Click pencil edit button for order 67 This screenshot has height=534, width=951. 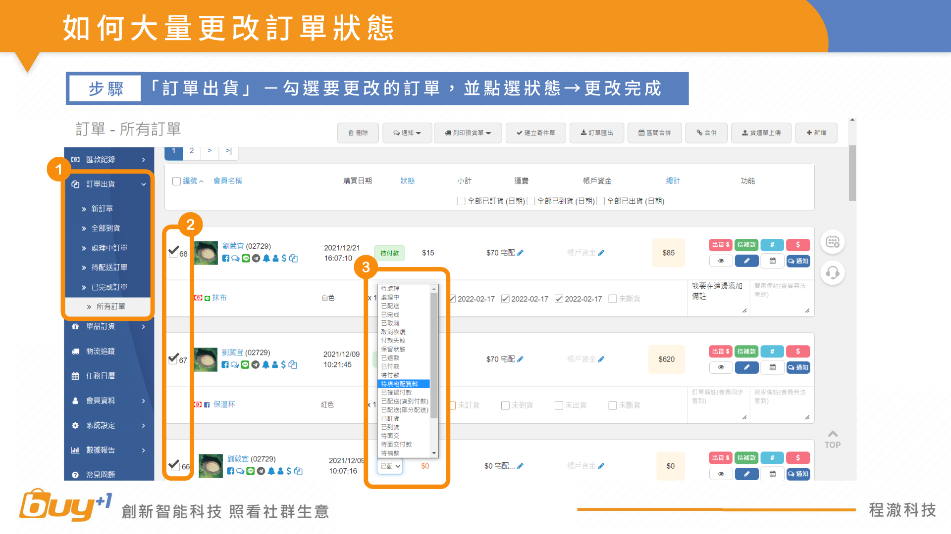(x=746, y=367)
